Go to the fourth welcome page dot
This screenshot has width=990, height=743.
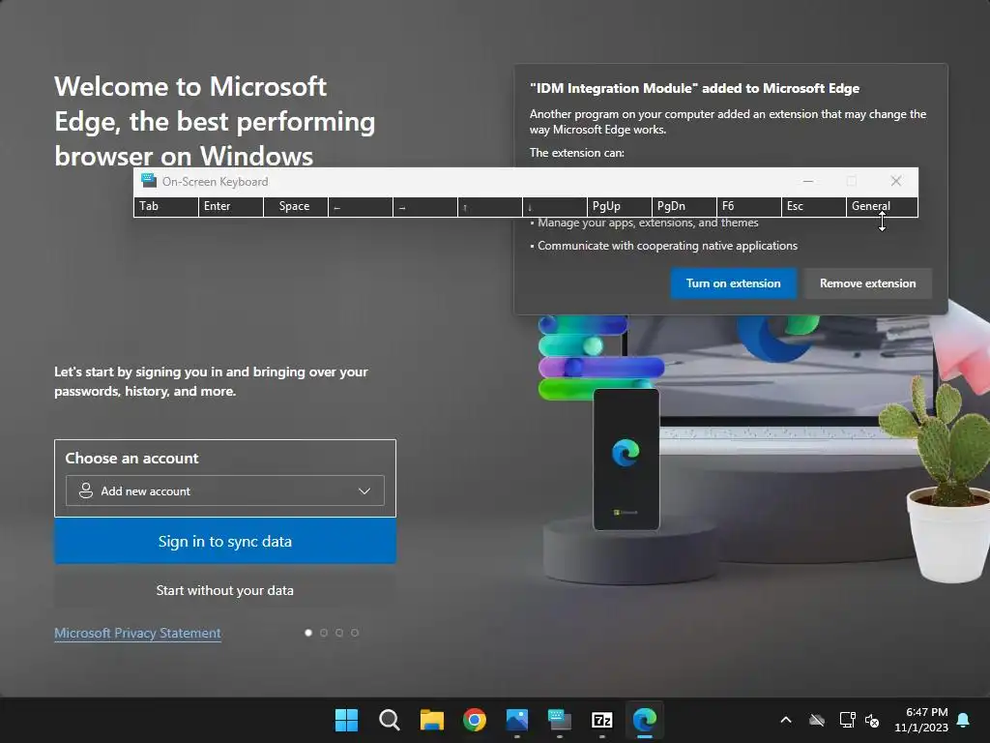coord(355,633)
